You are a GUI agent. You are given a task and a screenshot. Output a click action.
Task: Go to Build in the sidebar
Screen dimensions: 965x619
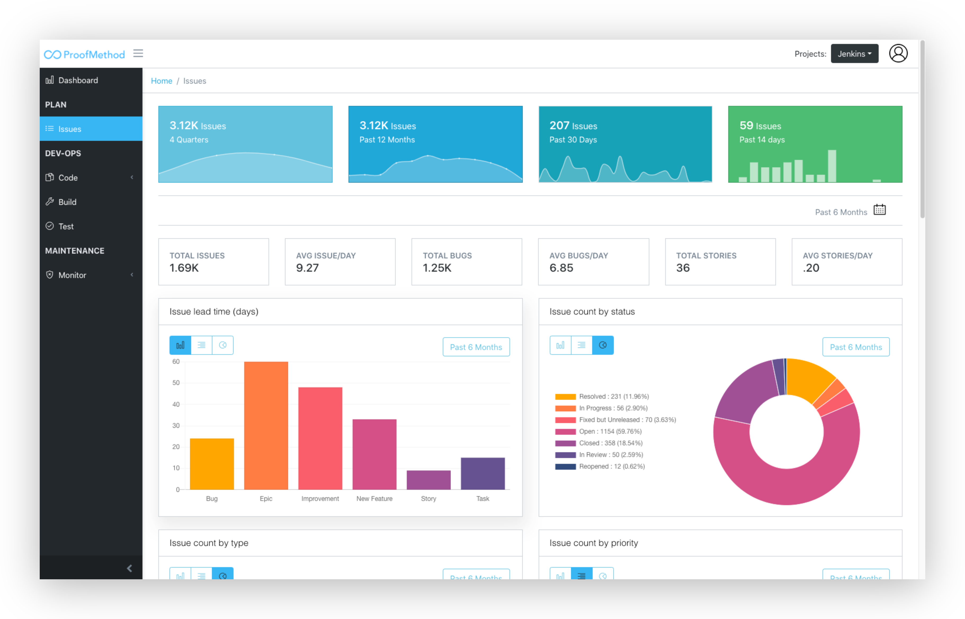click(x=67, y=202)
